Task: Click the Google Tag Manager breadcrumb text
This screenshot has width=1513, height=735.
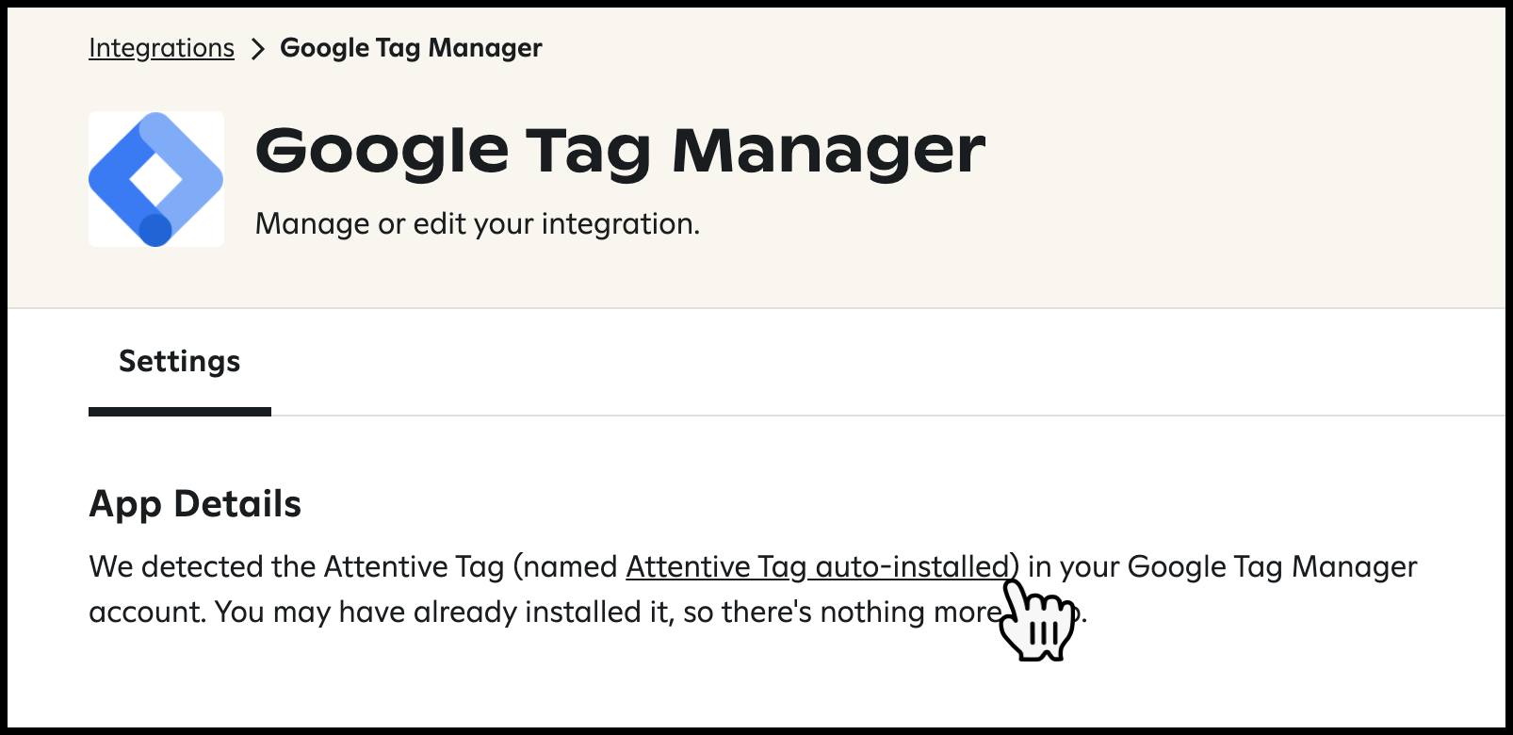Action: 411,48
